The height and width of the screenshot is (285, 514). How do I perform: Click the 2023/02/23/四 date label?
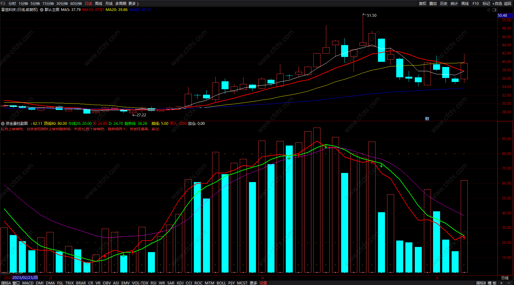click(25, 278)
